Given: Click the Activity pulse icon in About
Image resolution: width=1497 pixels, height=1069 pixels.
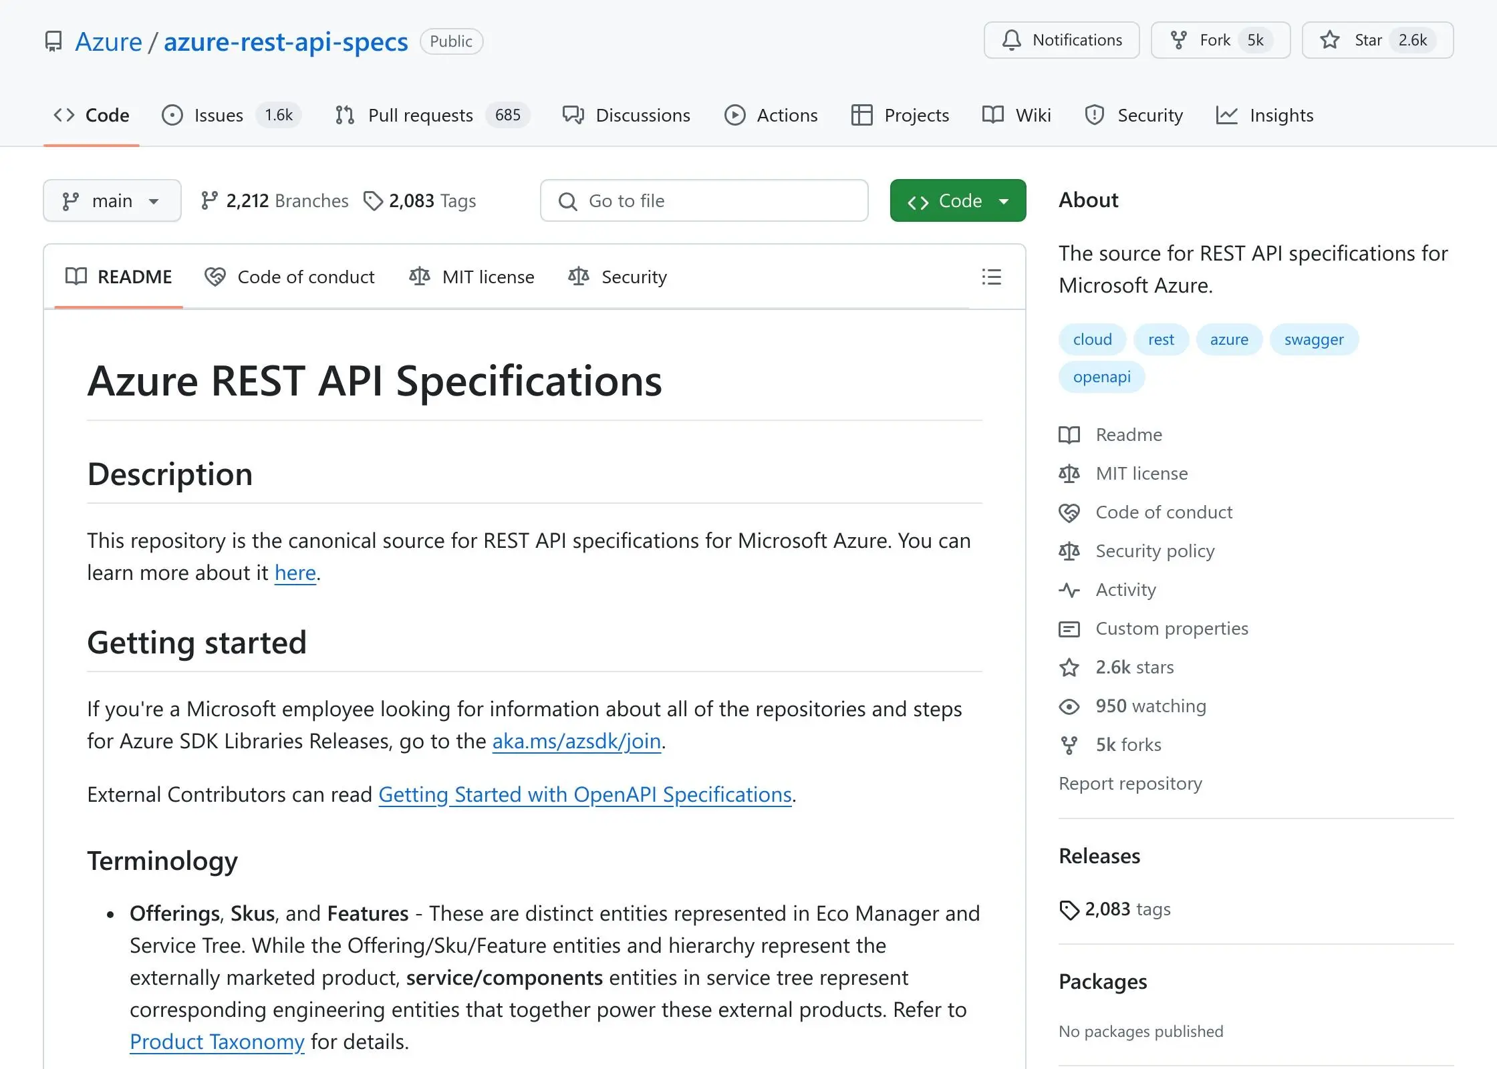Looking at the screenshot, I should point(1069,590).
